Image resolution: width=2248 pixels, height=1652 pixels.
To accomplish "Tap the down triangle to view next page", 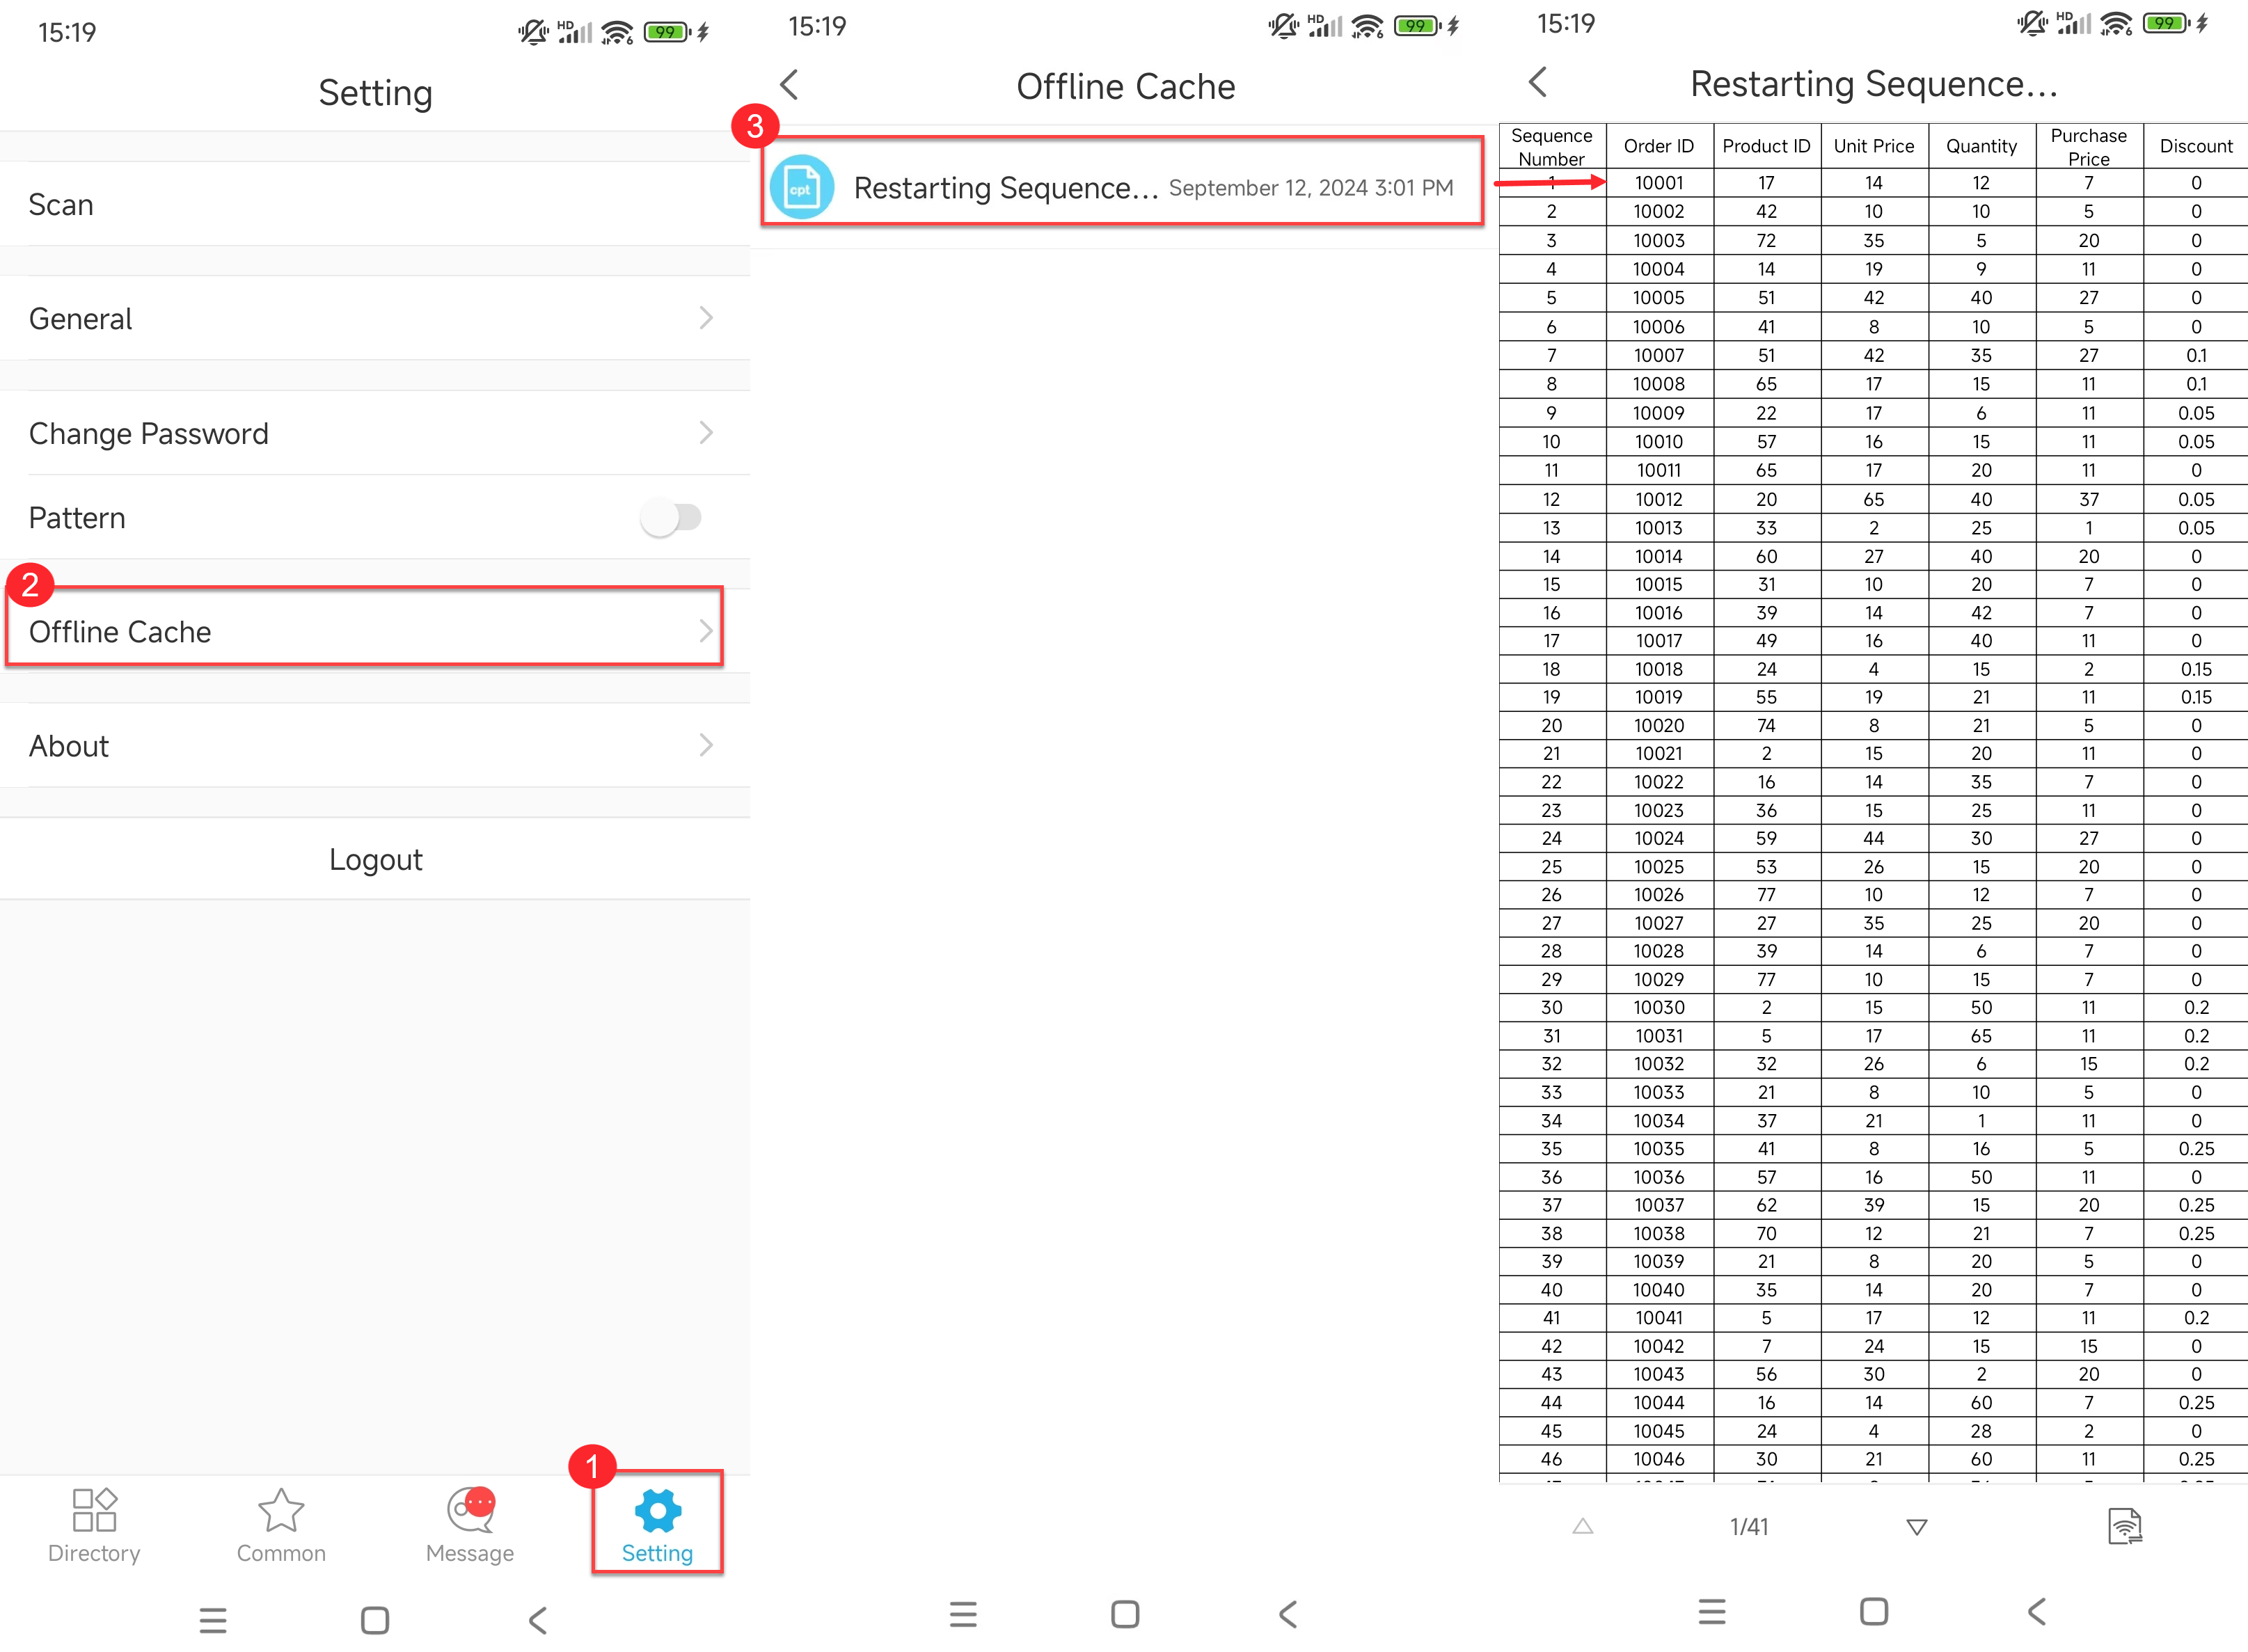I will (1917, 1526).
